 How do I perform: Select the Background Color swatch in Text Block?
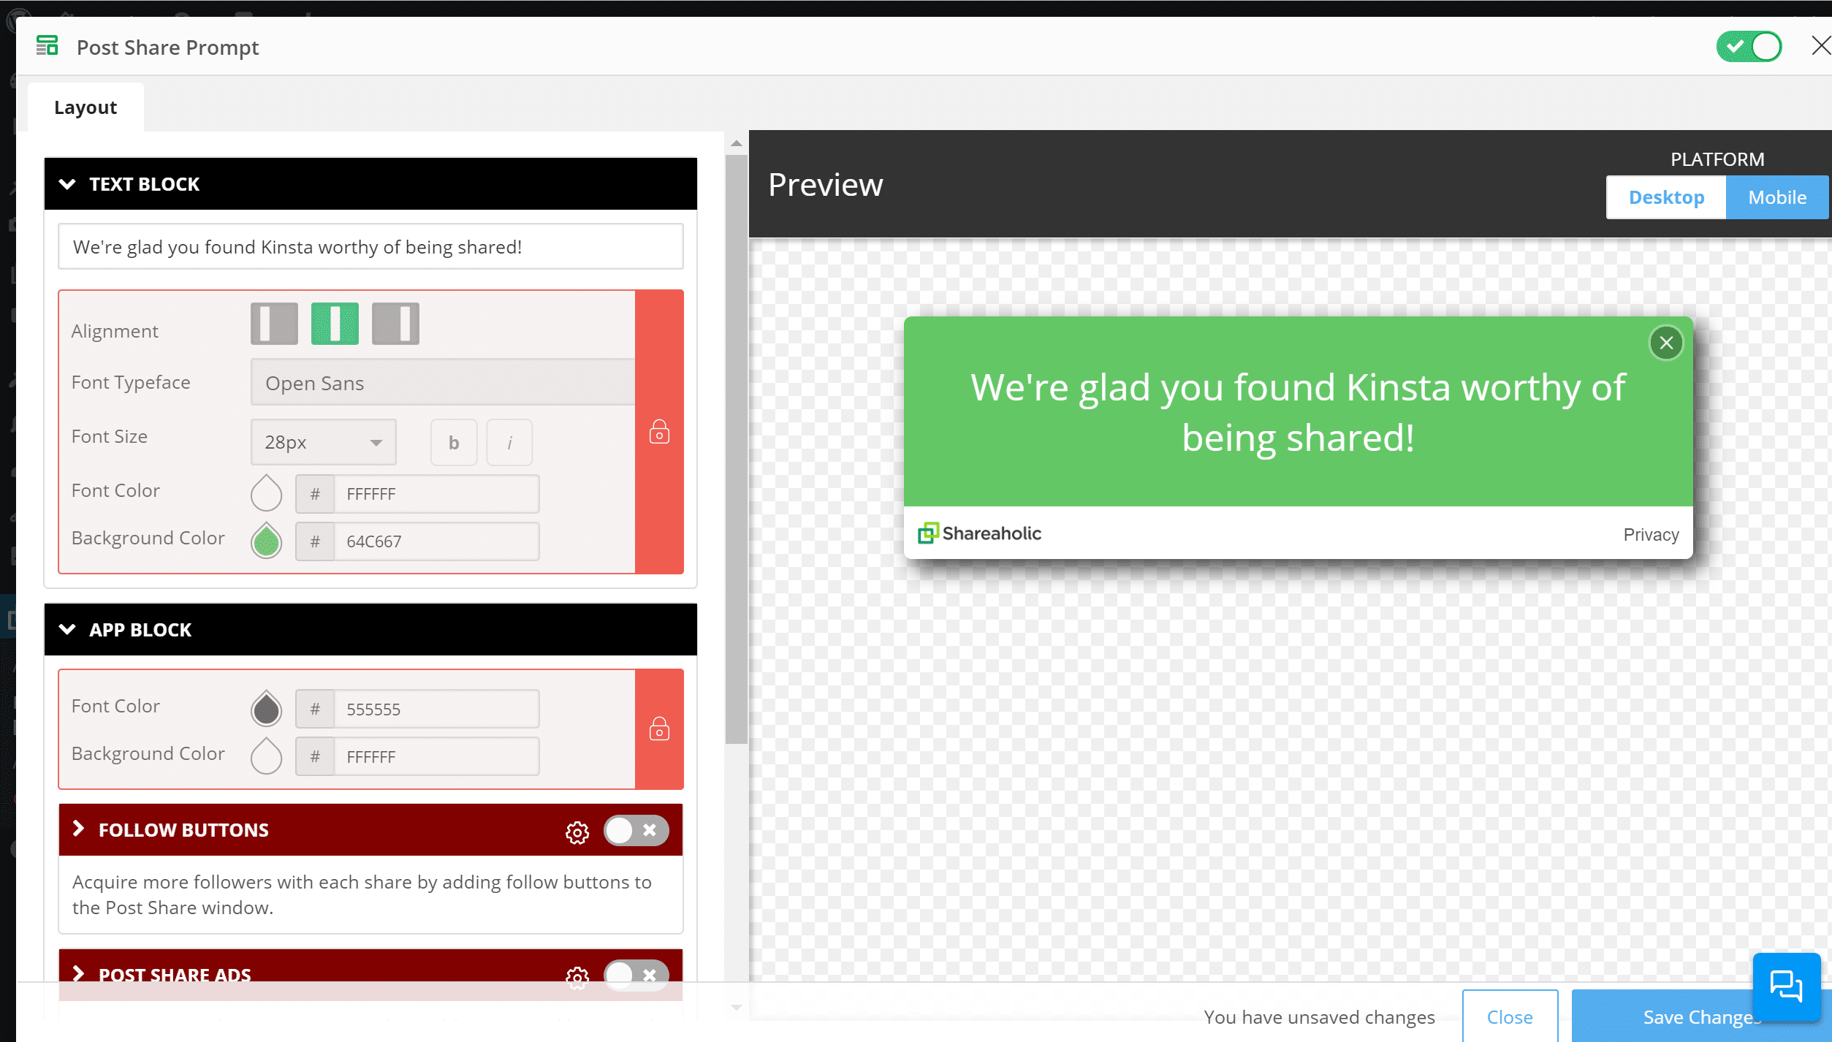pos(265,540)
